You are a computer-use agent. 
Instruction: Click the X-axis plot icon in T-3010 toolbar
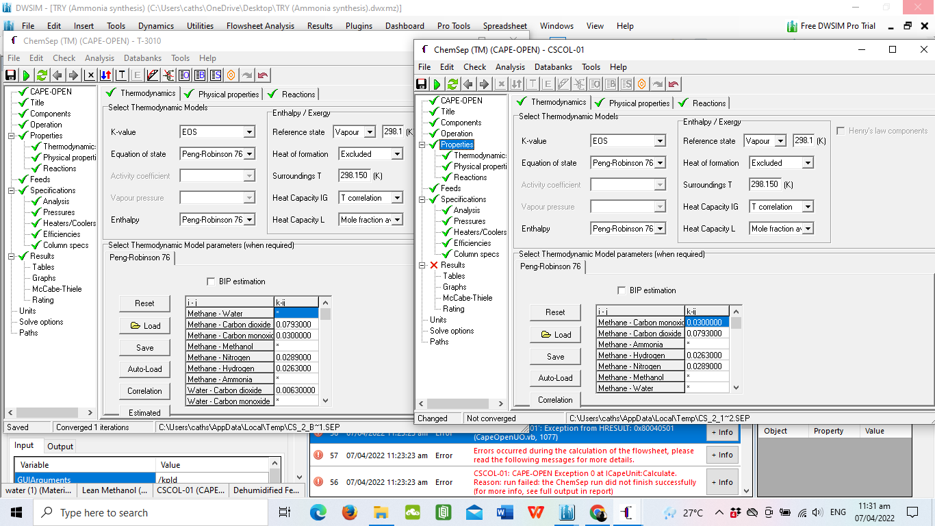click(90, 75)
